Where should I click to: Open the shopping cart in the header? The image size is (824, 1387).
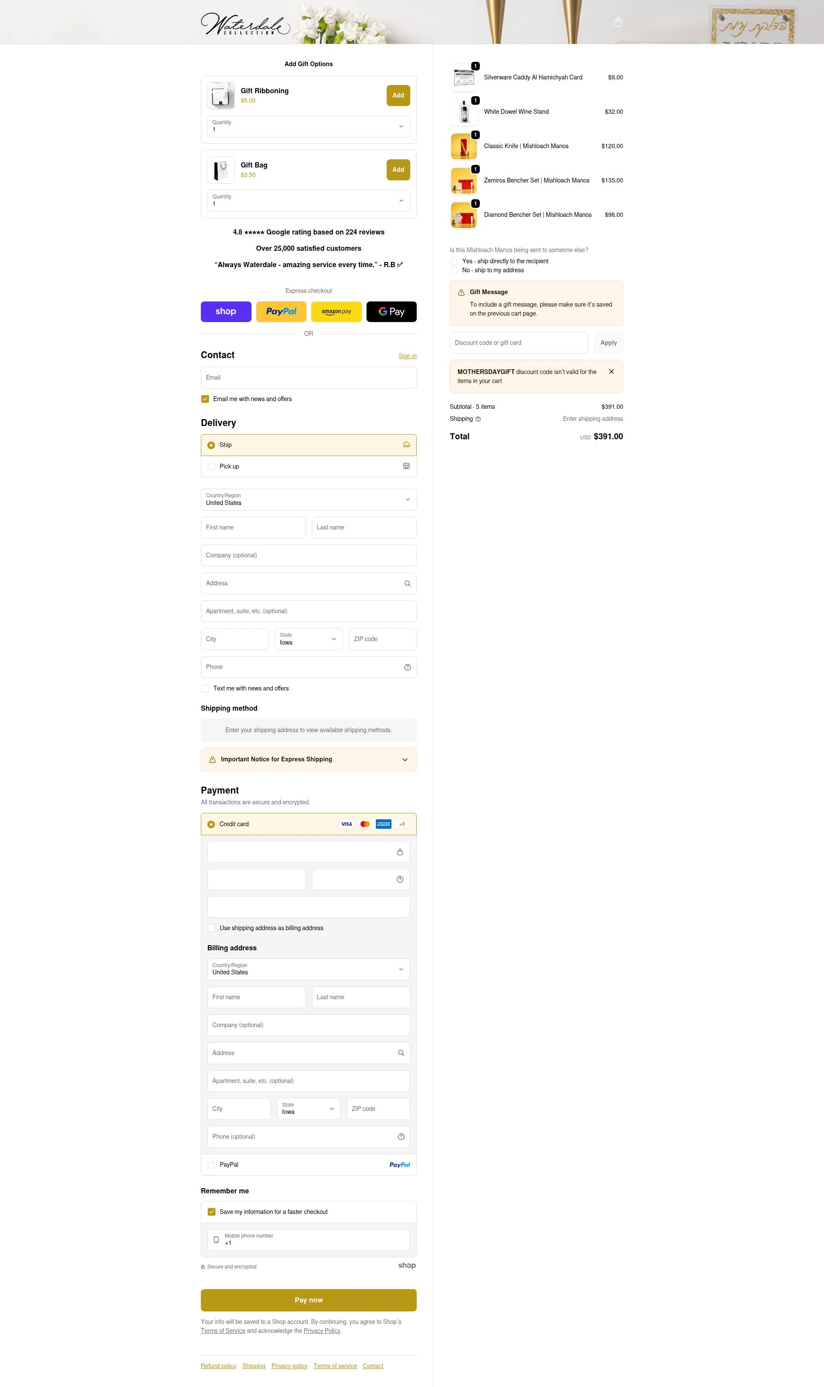click(618, 21)
